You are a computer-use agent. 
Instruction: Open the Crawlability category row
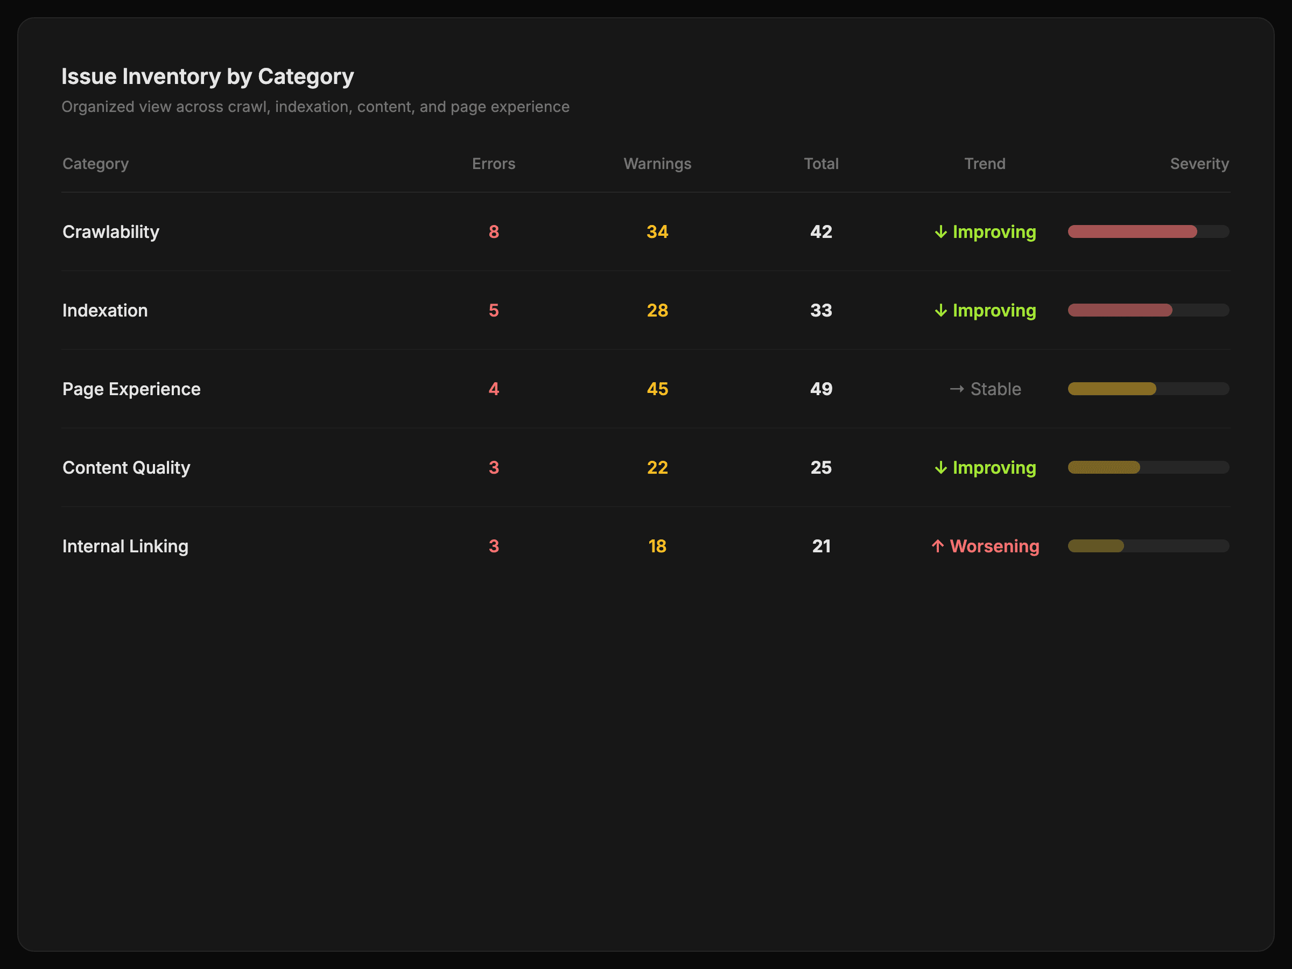pos(110,232)
